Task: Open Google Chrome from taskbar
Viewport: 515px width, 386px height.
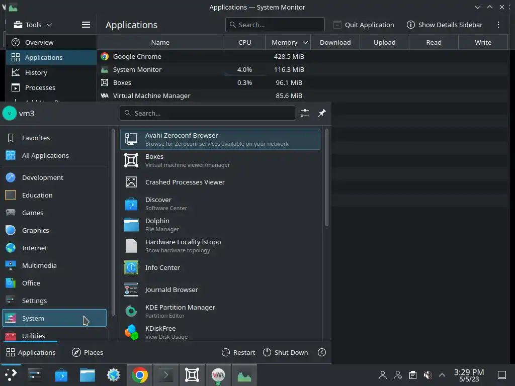Action: tap(140, 375)
